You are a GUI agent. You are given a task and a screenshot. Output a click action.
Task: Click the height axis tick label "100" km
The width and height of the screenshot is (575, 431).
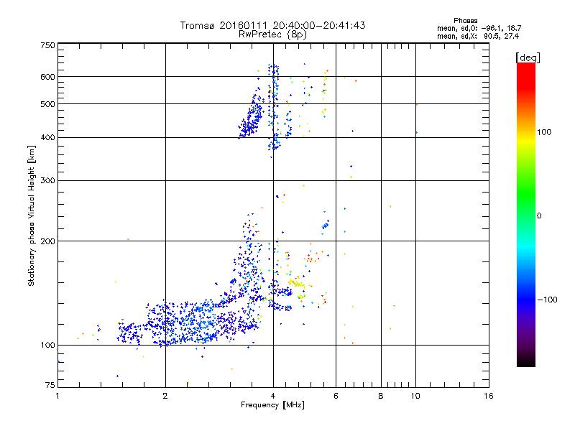click(x=47, y=346)
